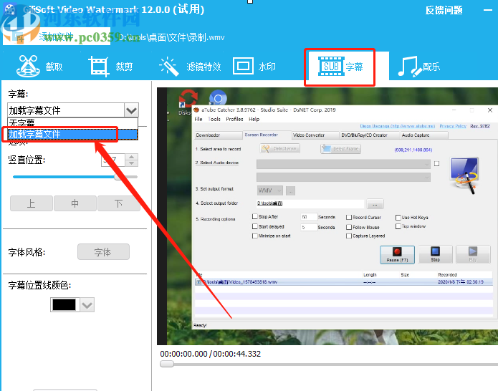Image resolution: width=498 pixels, height=391 pixels.
Task: Click the 下 bottom position button
Action: (x=118, y=203)
